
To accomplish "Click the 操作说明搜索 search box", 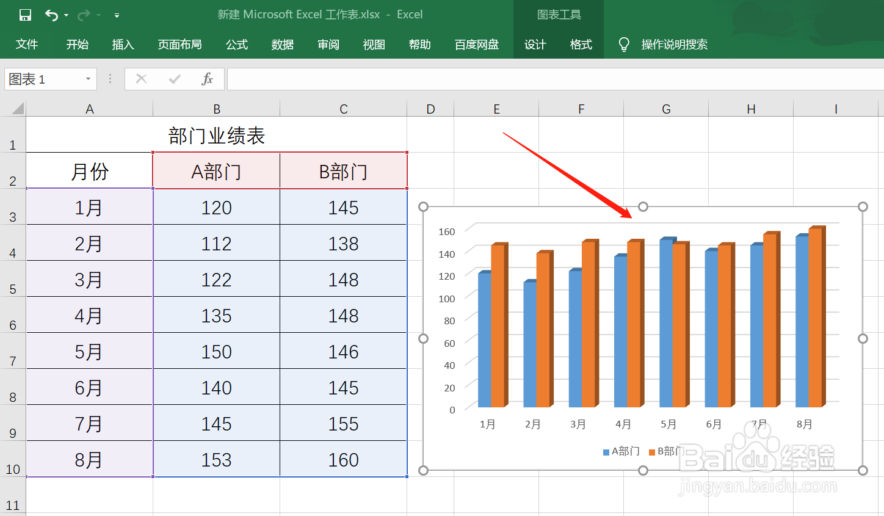I will 674,45.
